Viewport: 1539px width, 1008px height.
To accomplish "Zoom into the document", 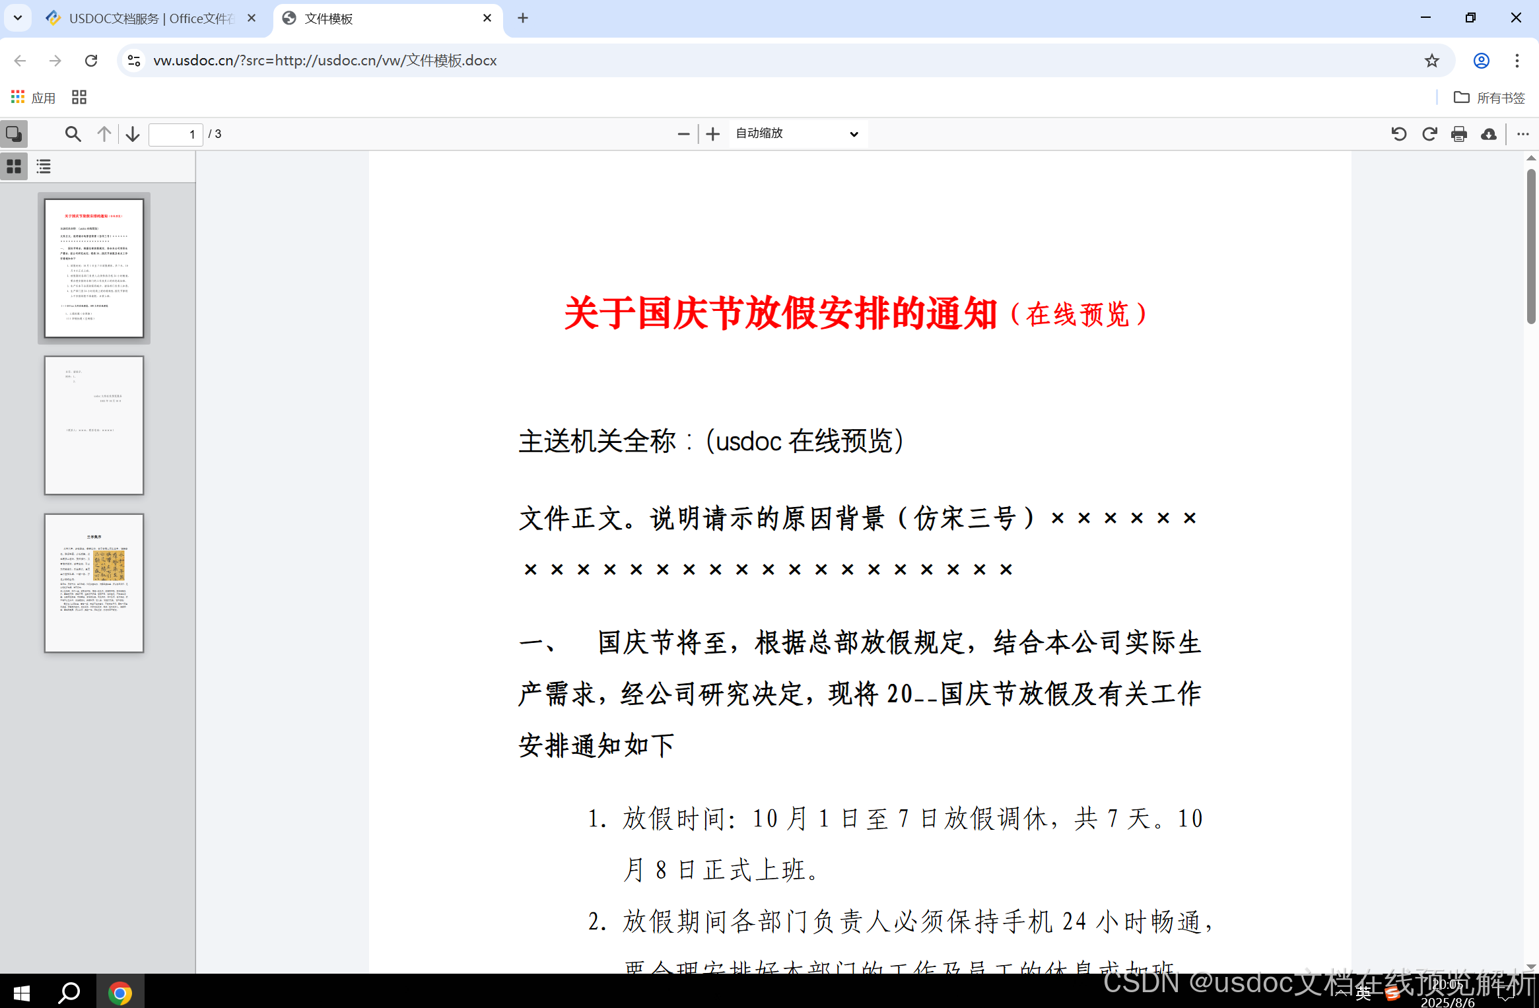I will click(712, 133).
